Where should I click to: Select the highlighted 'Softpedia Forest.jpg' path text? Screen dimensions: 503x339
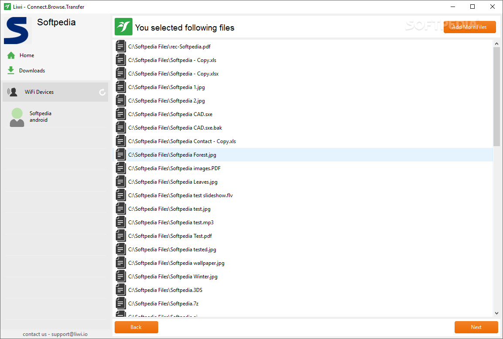point(172,155)
